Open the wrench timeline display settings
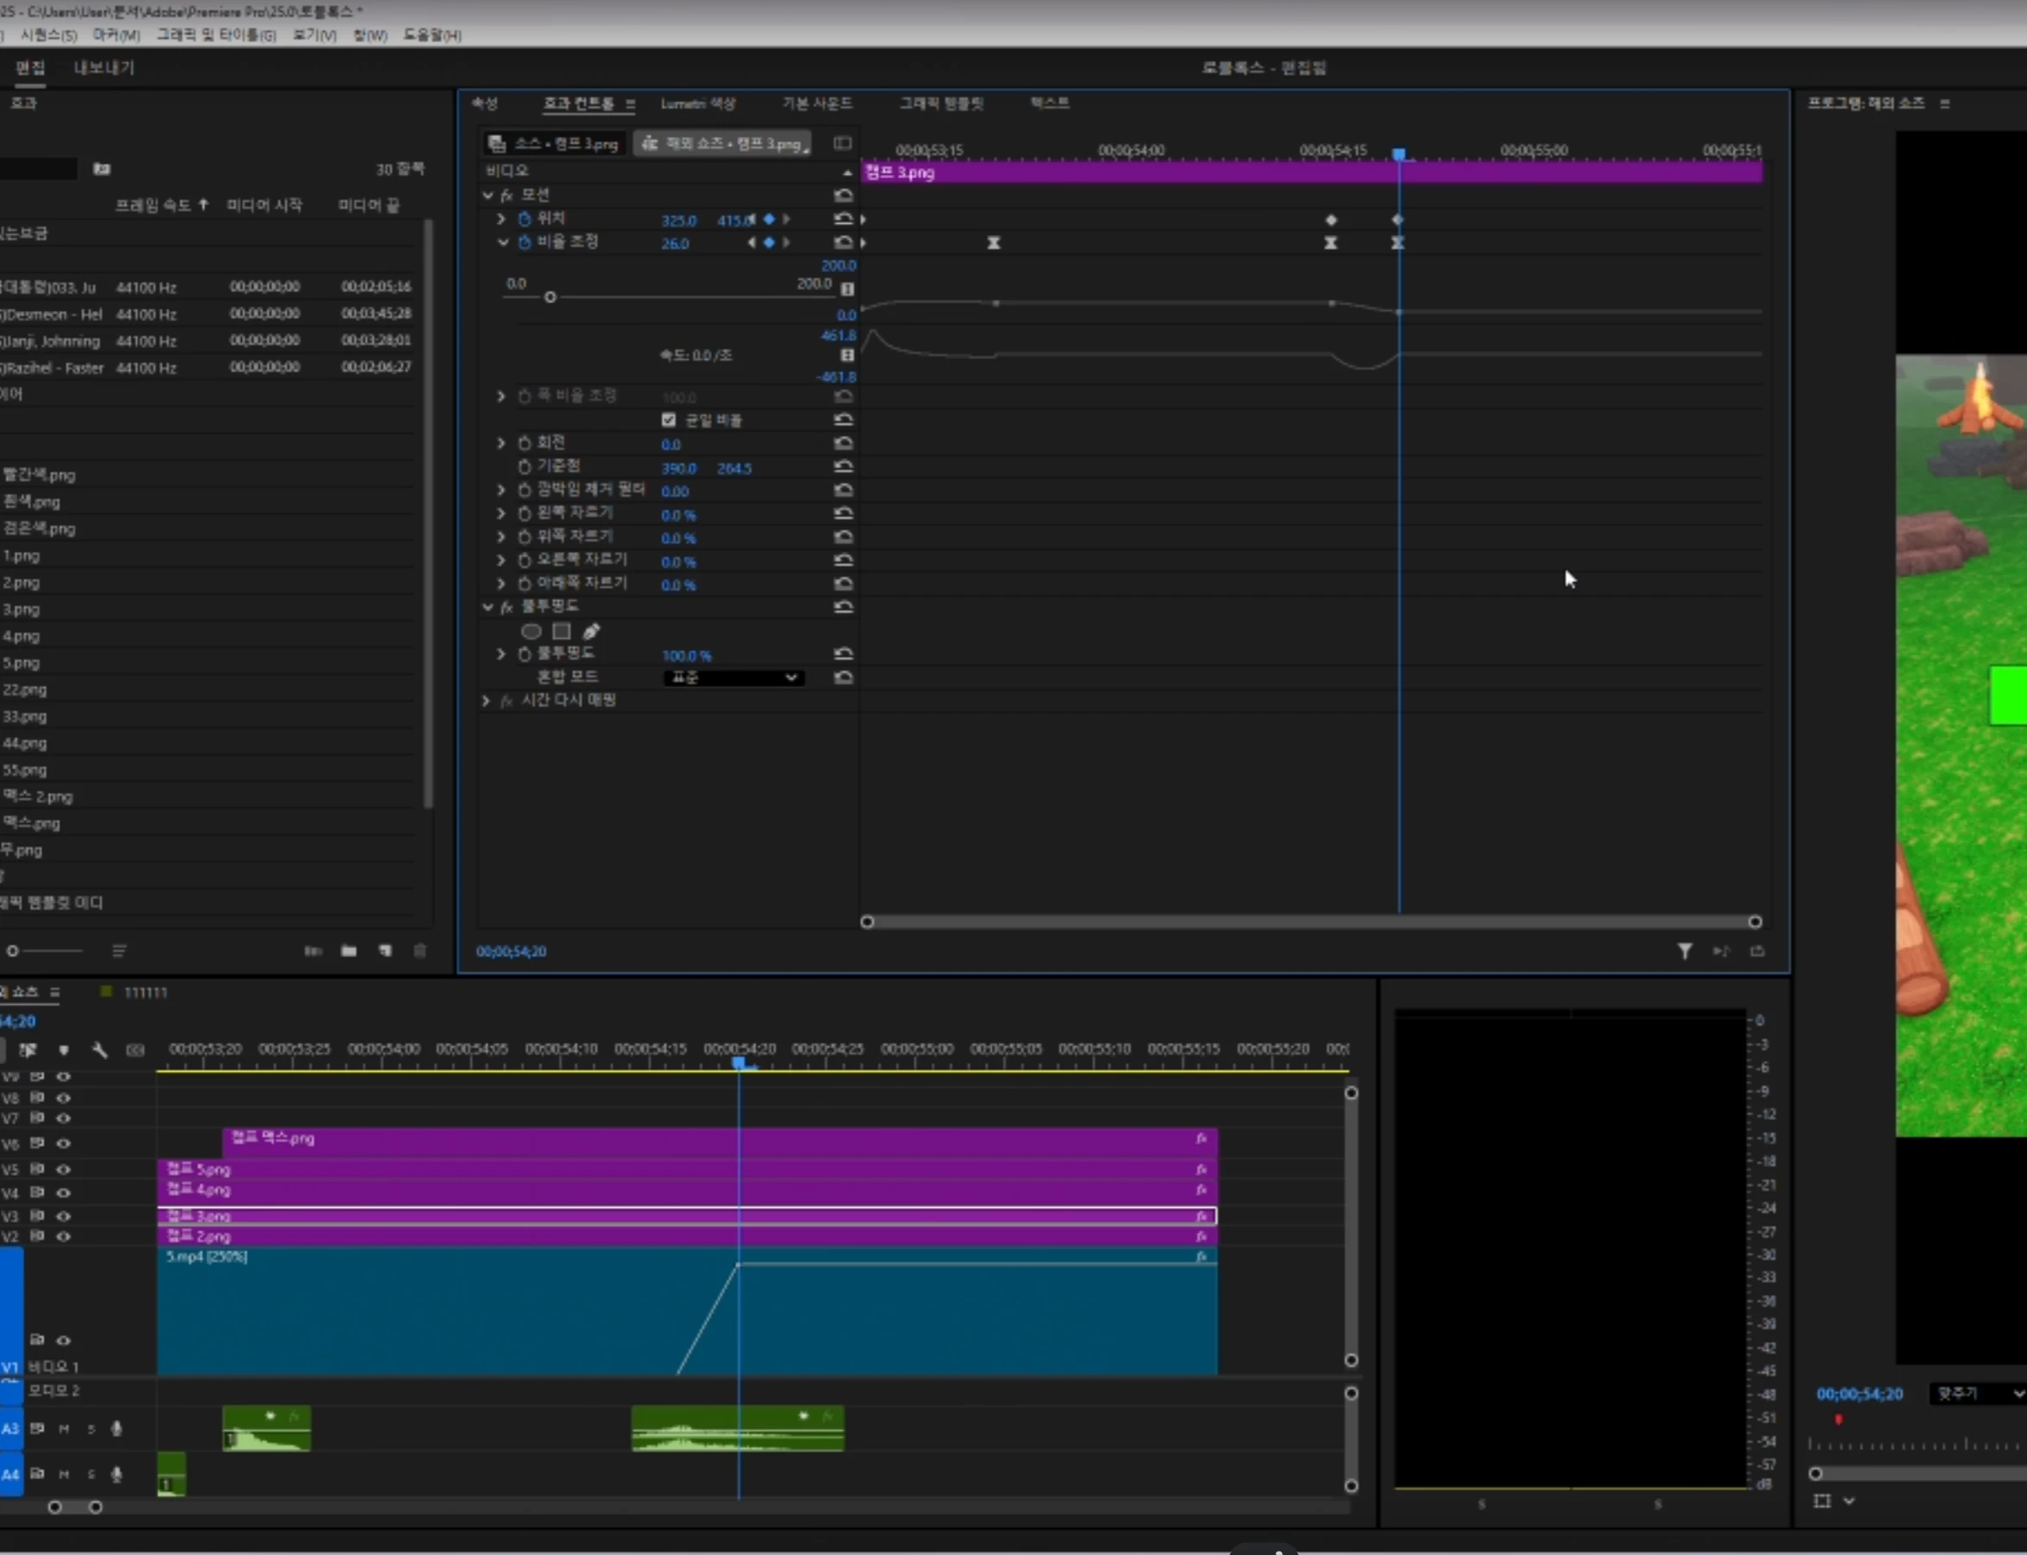This screenshot has width=2027, height=1555. coord(100,1050)
